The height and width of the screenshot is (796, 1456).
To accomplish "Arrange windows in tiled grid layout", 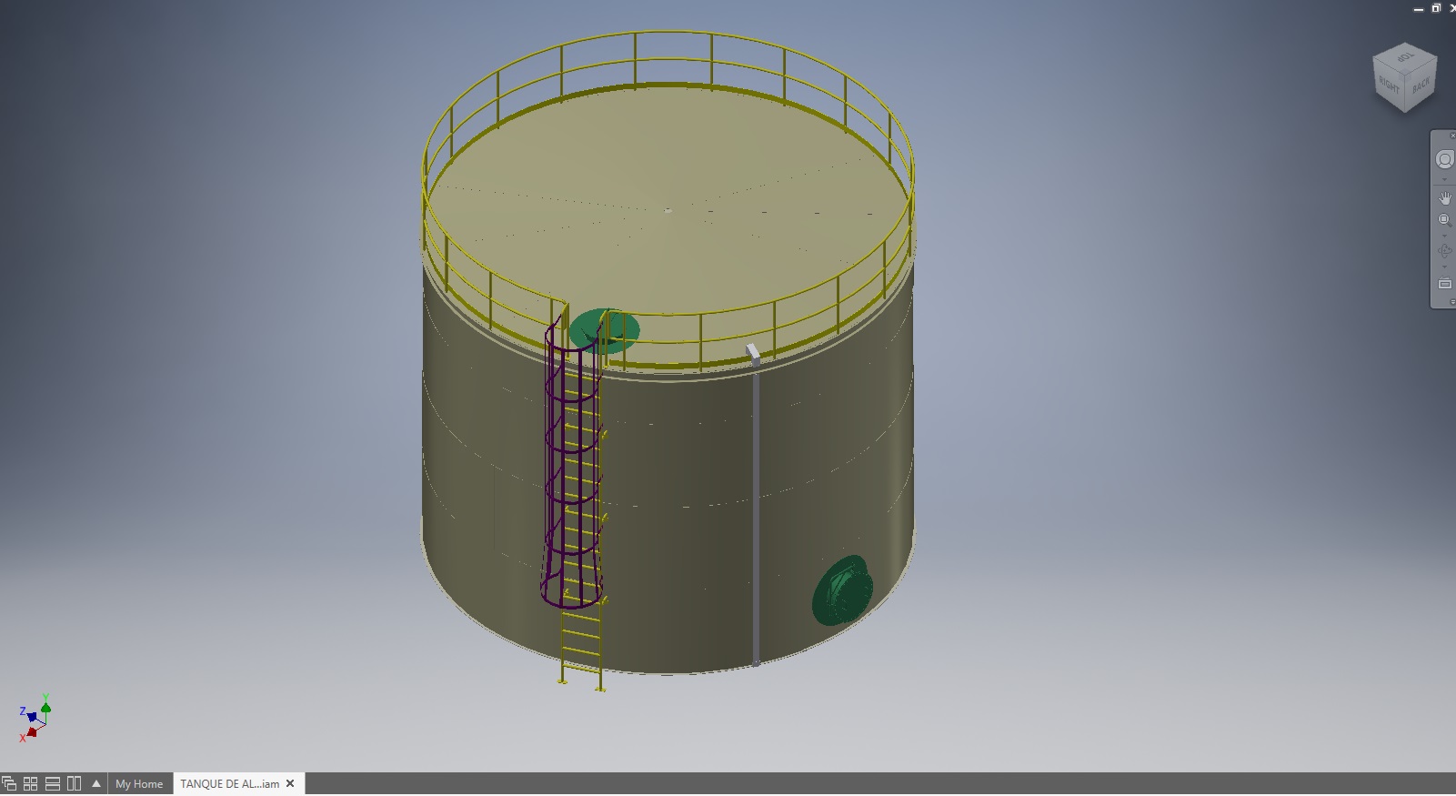I will (x=30, y=783).
